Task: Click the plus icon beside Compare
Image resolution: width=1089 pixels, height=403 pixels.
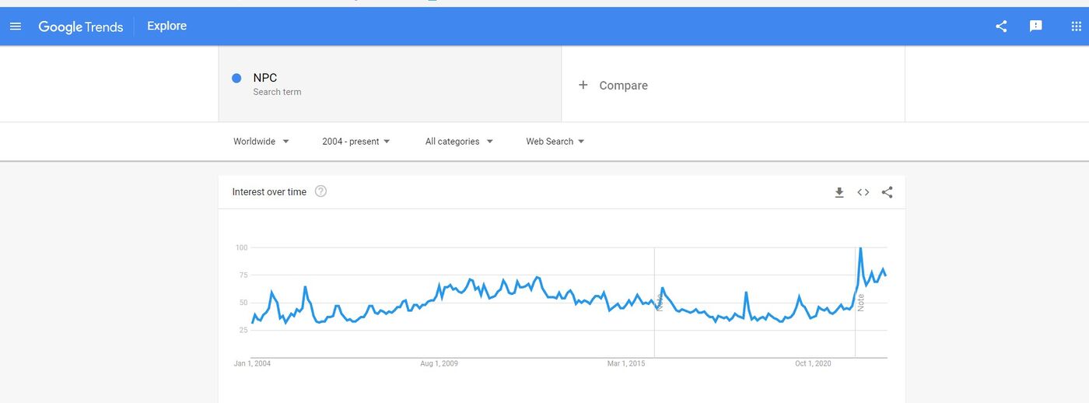Action: 583,85
